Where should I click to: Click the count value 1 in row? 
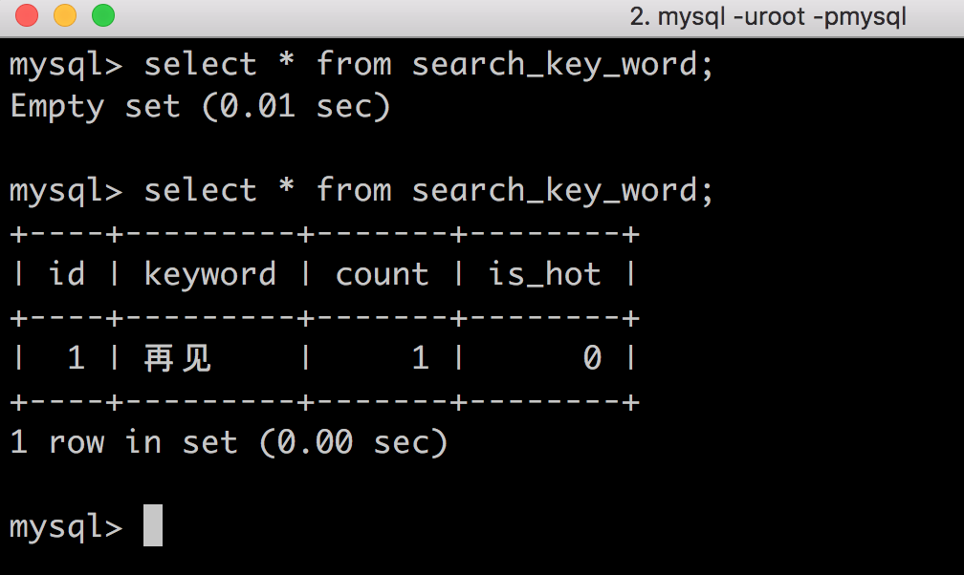tap(420, 359)
